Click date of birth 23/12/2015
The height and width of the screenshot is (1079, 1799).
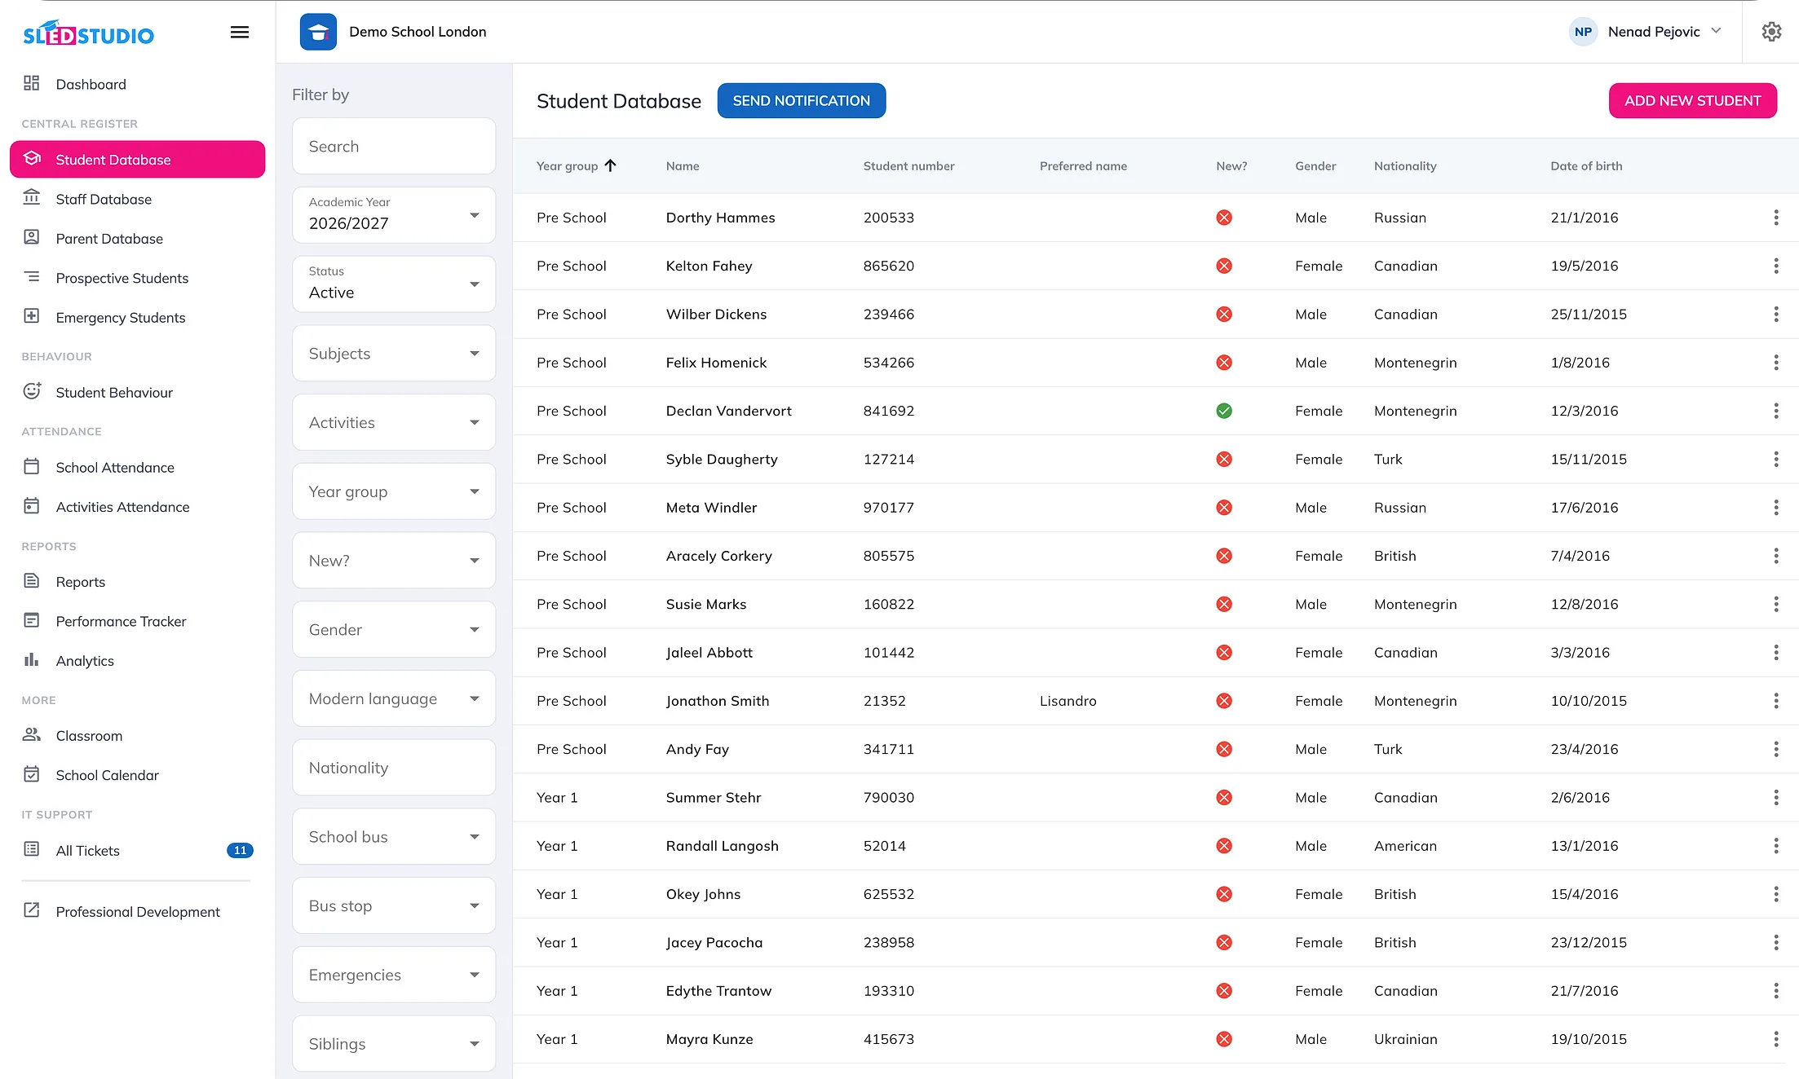[x=1588, y=942]
